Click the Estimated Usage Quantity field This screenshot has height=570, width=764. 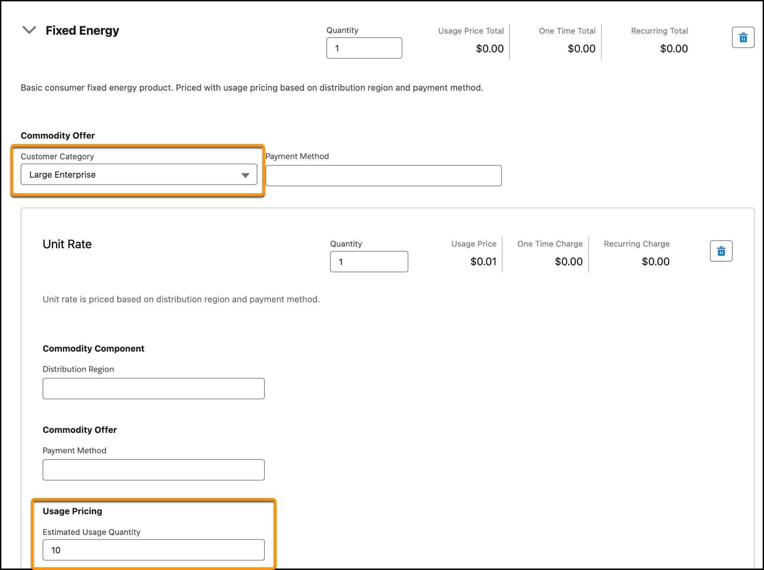(154, 550)
